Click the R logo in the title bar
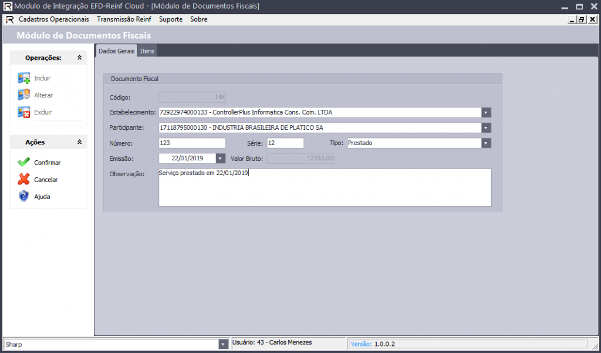Screen dimensions: 601x353 coord(7,6)
